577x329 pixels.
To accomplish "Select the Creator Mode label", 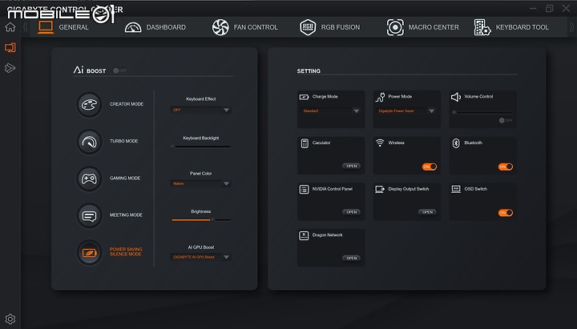I will (127, 104).
